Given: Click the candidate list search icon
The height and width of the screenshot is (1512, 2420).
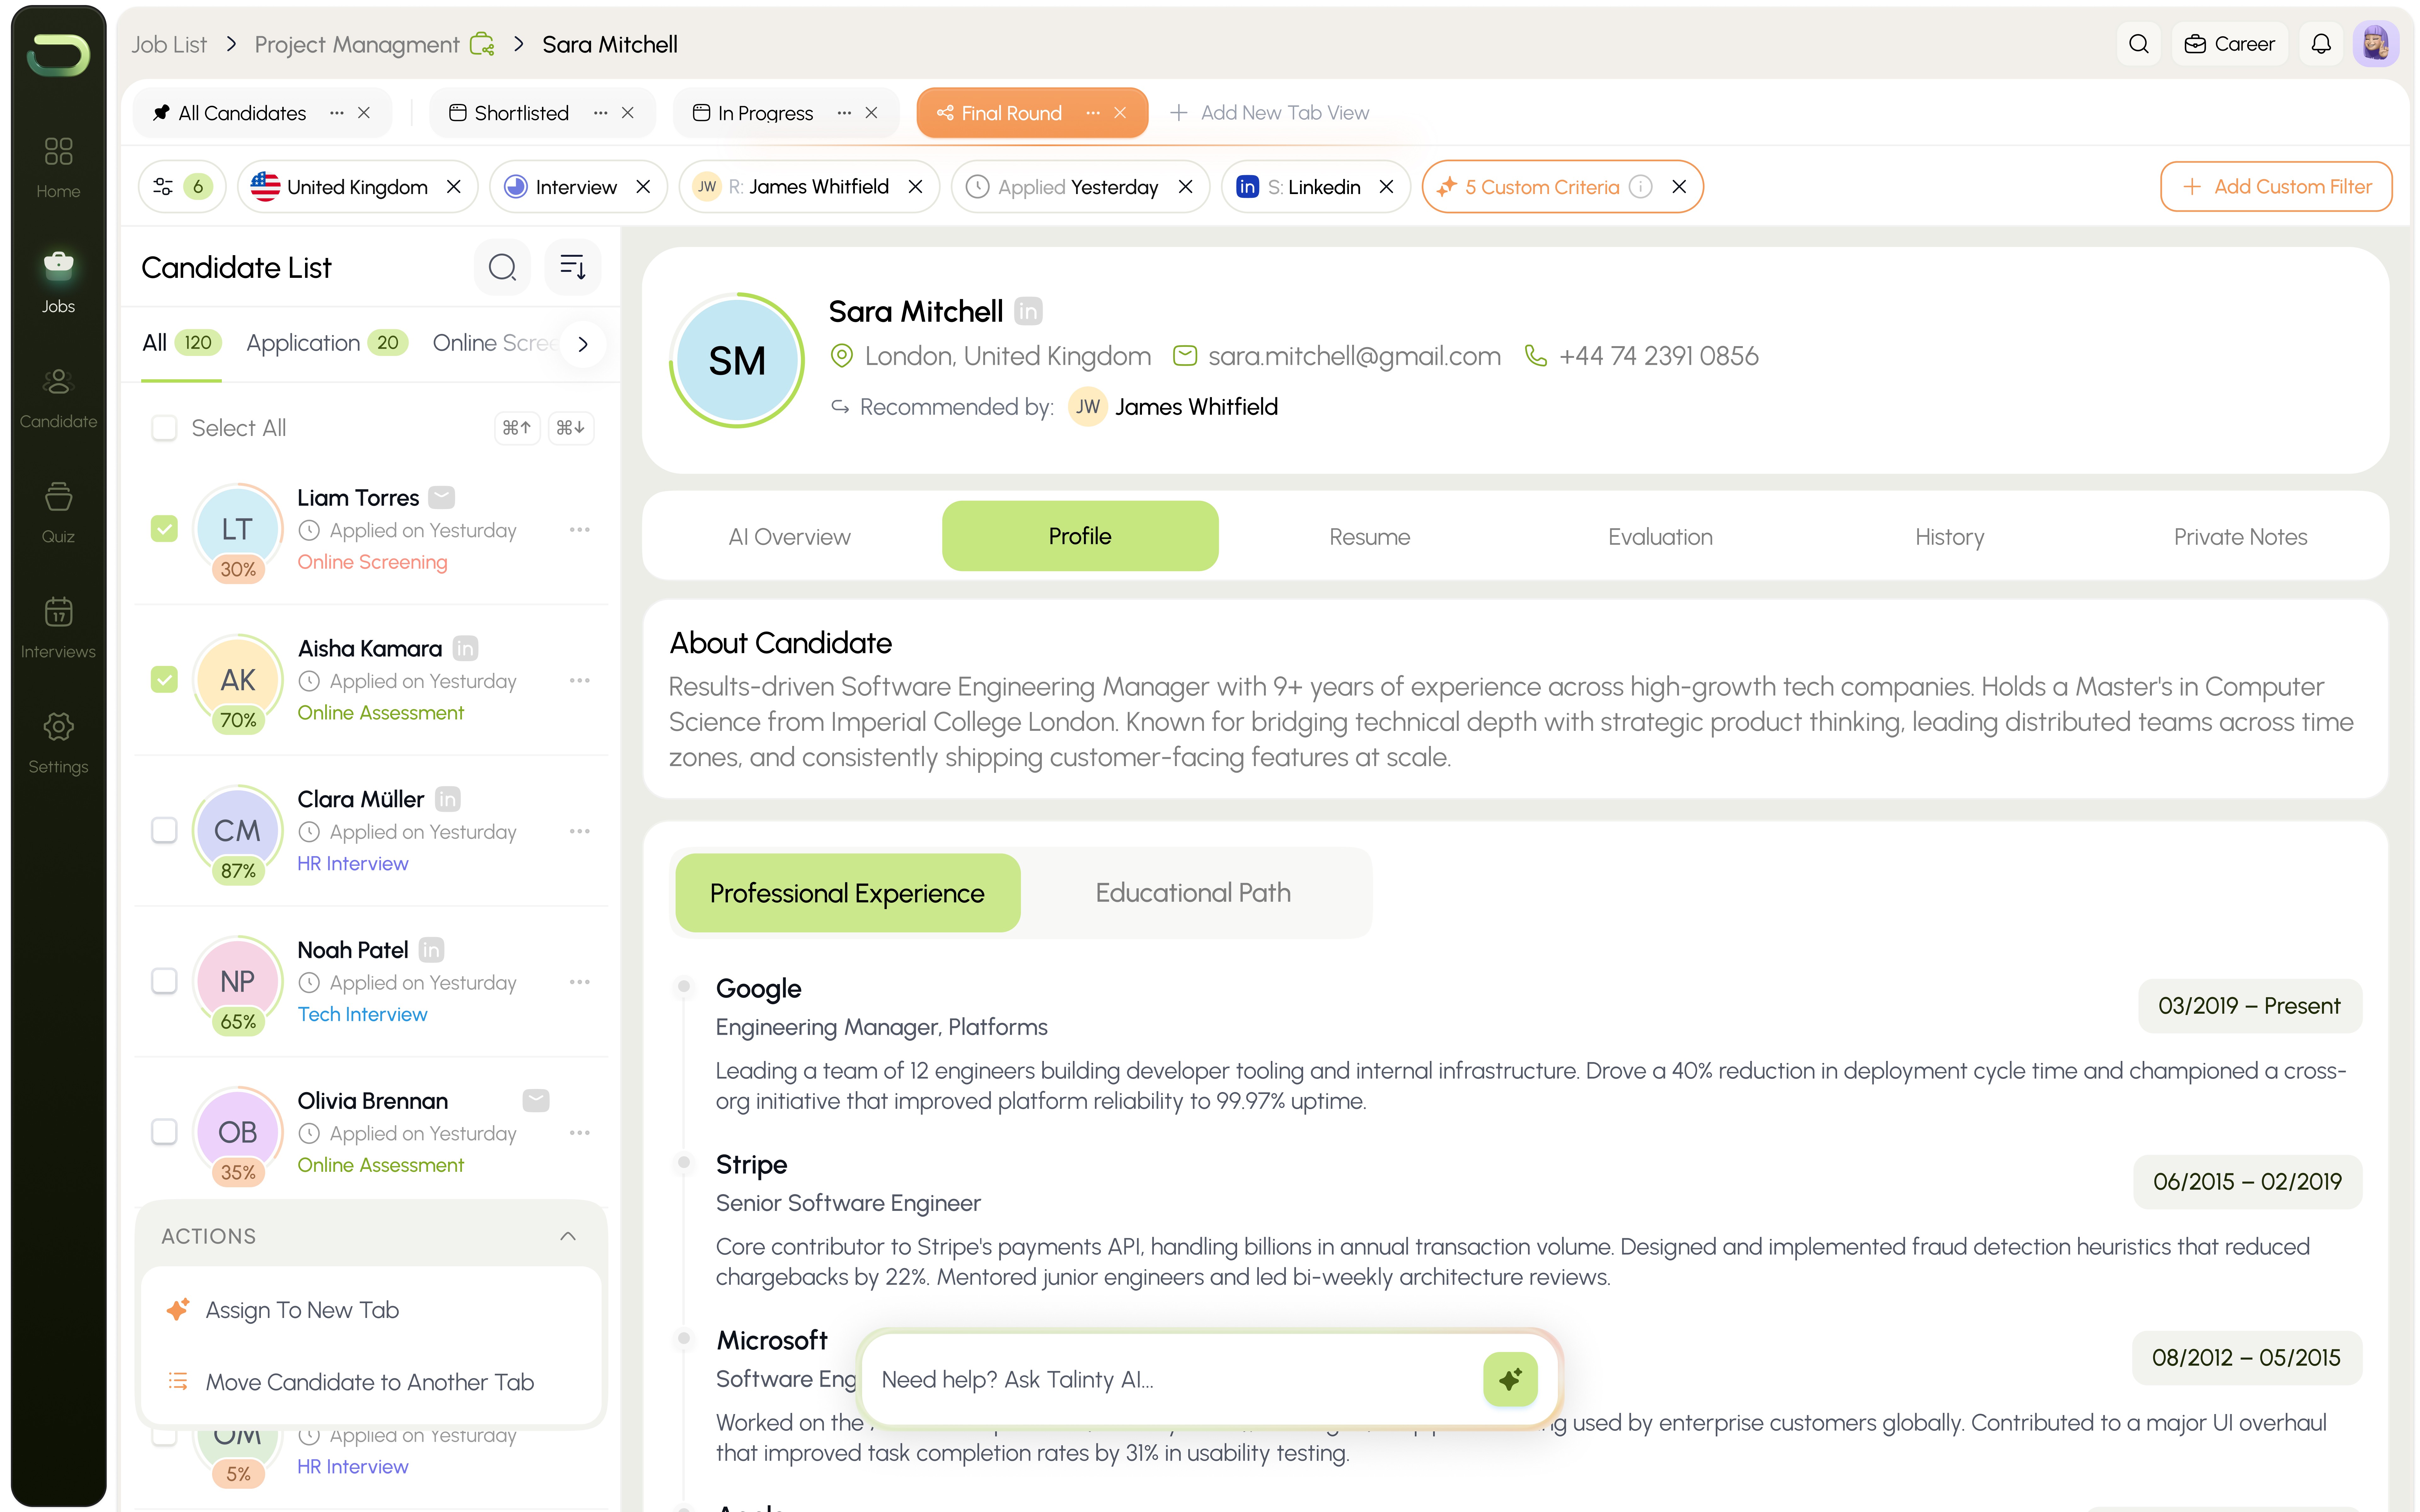Looking at the screenshot, I should pos(502,267).
